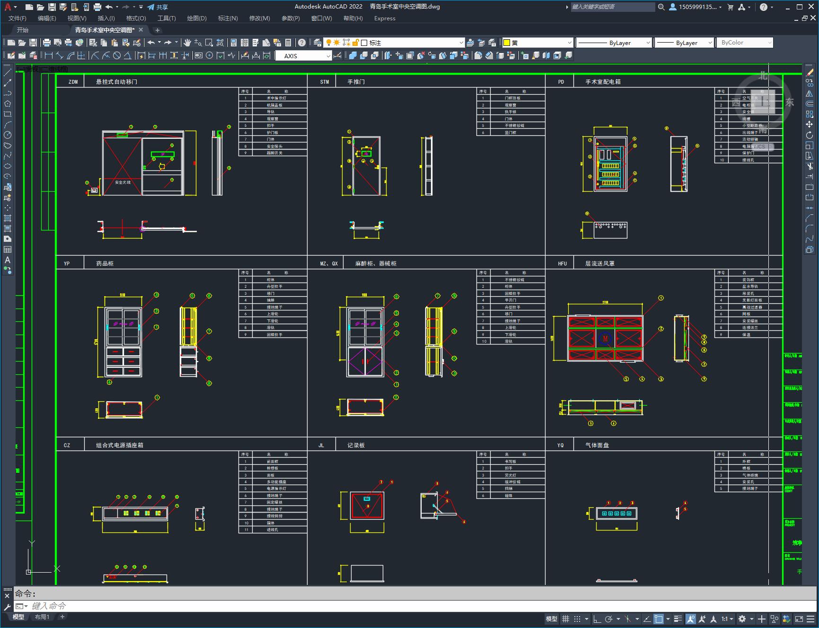Select the Multiline Text A tool
819x628 pixels.
8,260
